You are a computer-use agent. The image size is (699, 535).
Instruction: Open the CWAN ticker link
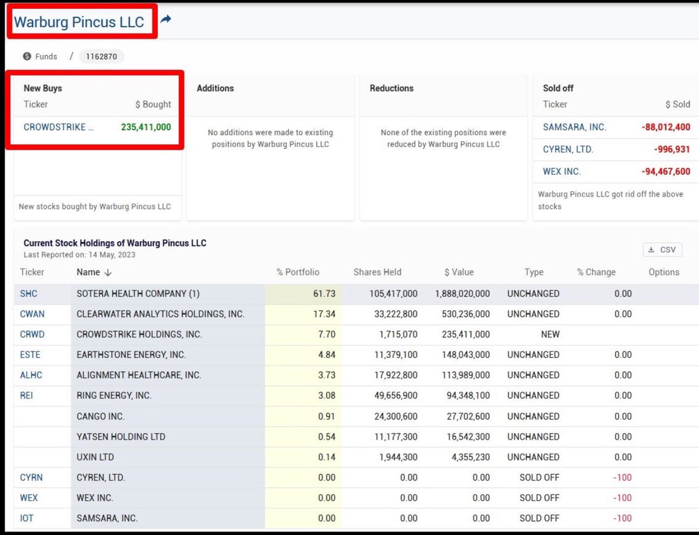pos(32,314)
